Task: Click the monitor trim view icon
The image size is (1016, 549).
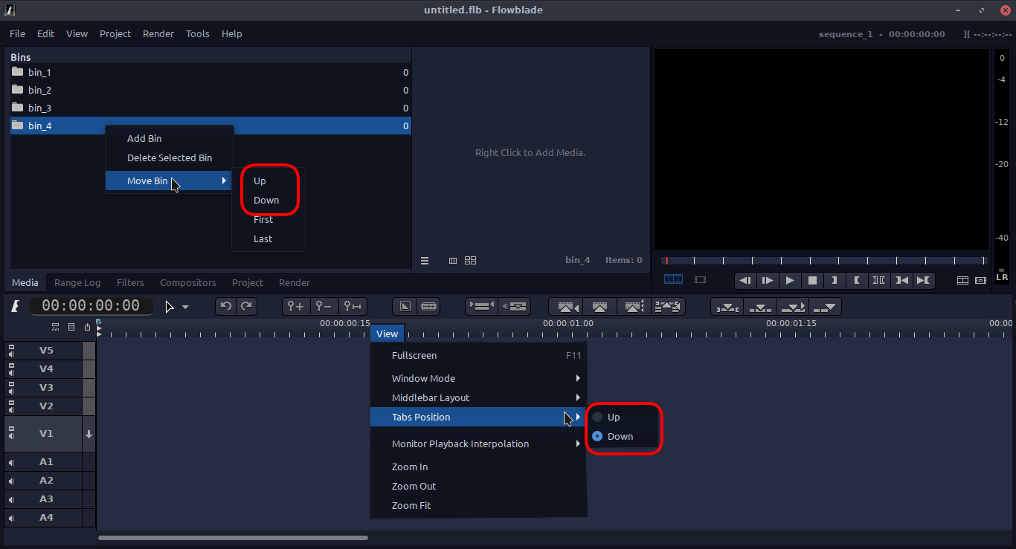Action: click(981, 280)
